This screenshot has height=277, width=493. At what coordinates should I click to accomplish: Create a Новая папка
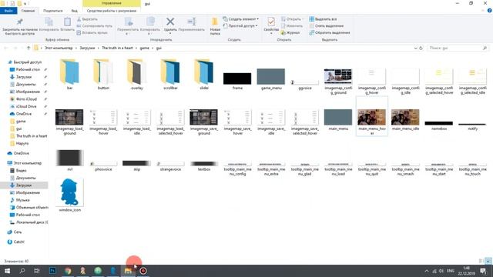tap(215, 25)
